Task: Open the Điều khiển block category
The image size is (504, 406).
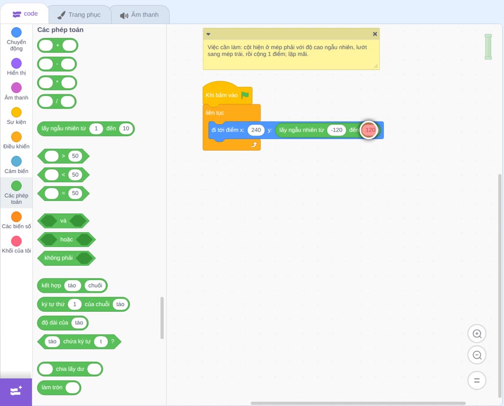Action: (x=17, y=141)
